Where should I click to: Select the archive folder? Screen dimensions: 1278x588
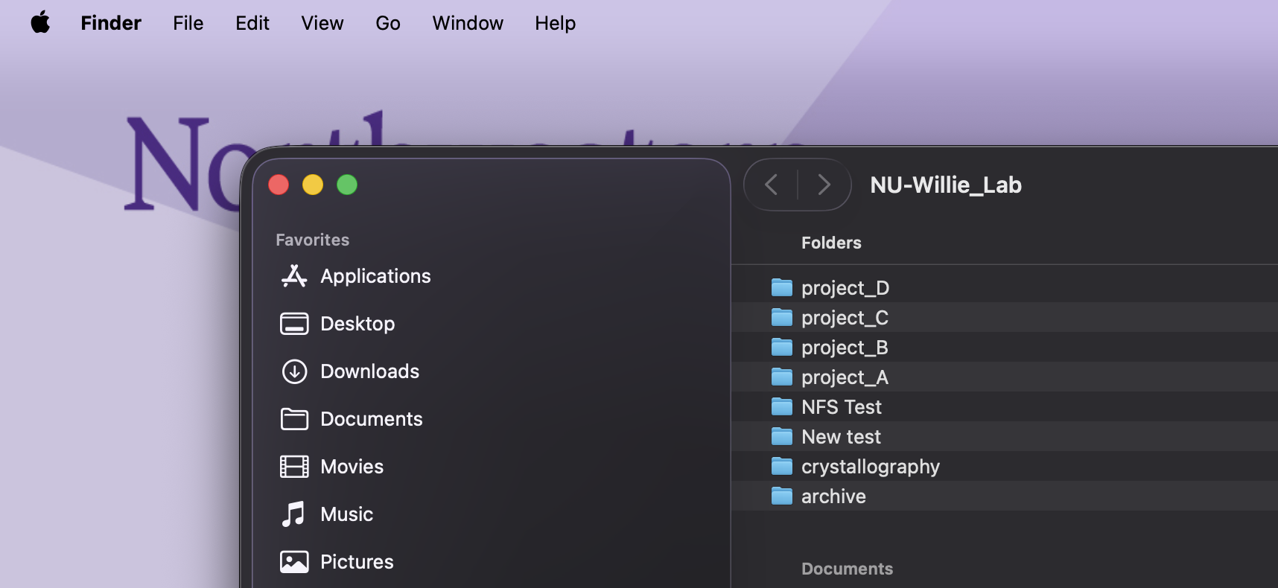coord(833,496)
